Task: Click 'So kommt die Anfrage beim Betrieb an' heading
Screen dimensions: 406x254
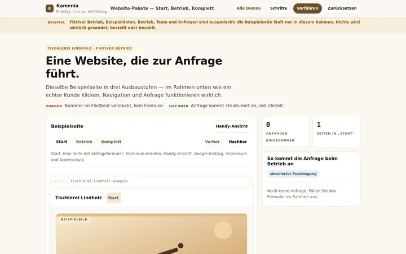Action: [x=302, y=161]
